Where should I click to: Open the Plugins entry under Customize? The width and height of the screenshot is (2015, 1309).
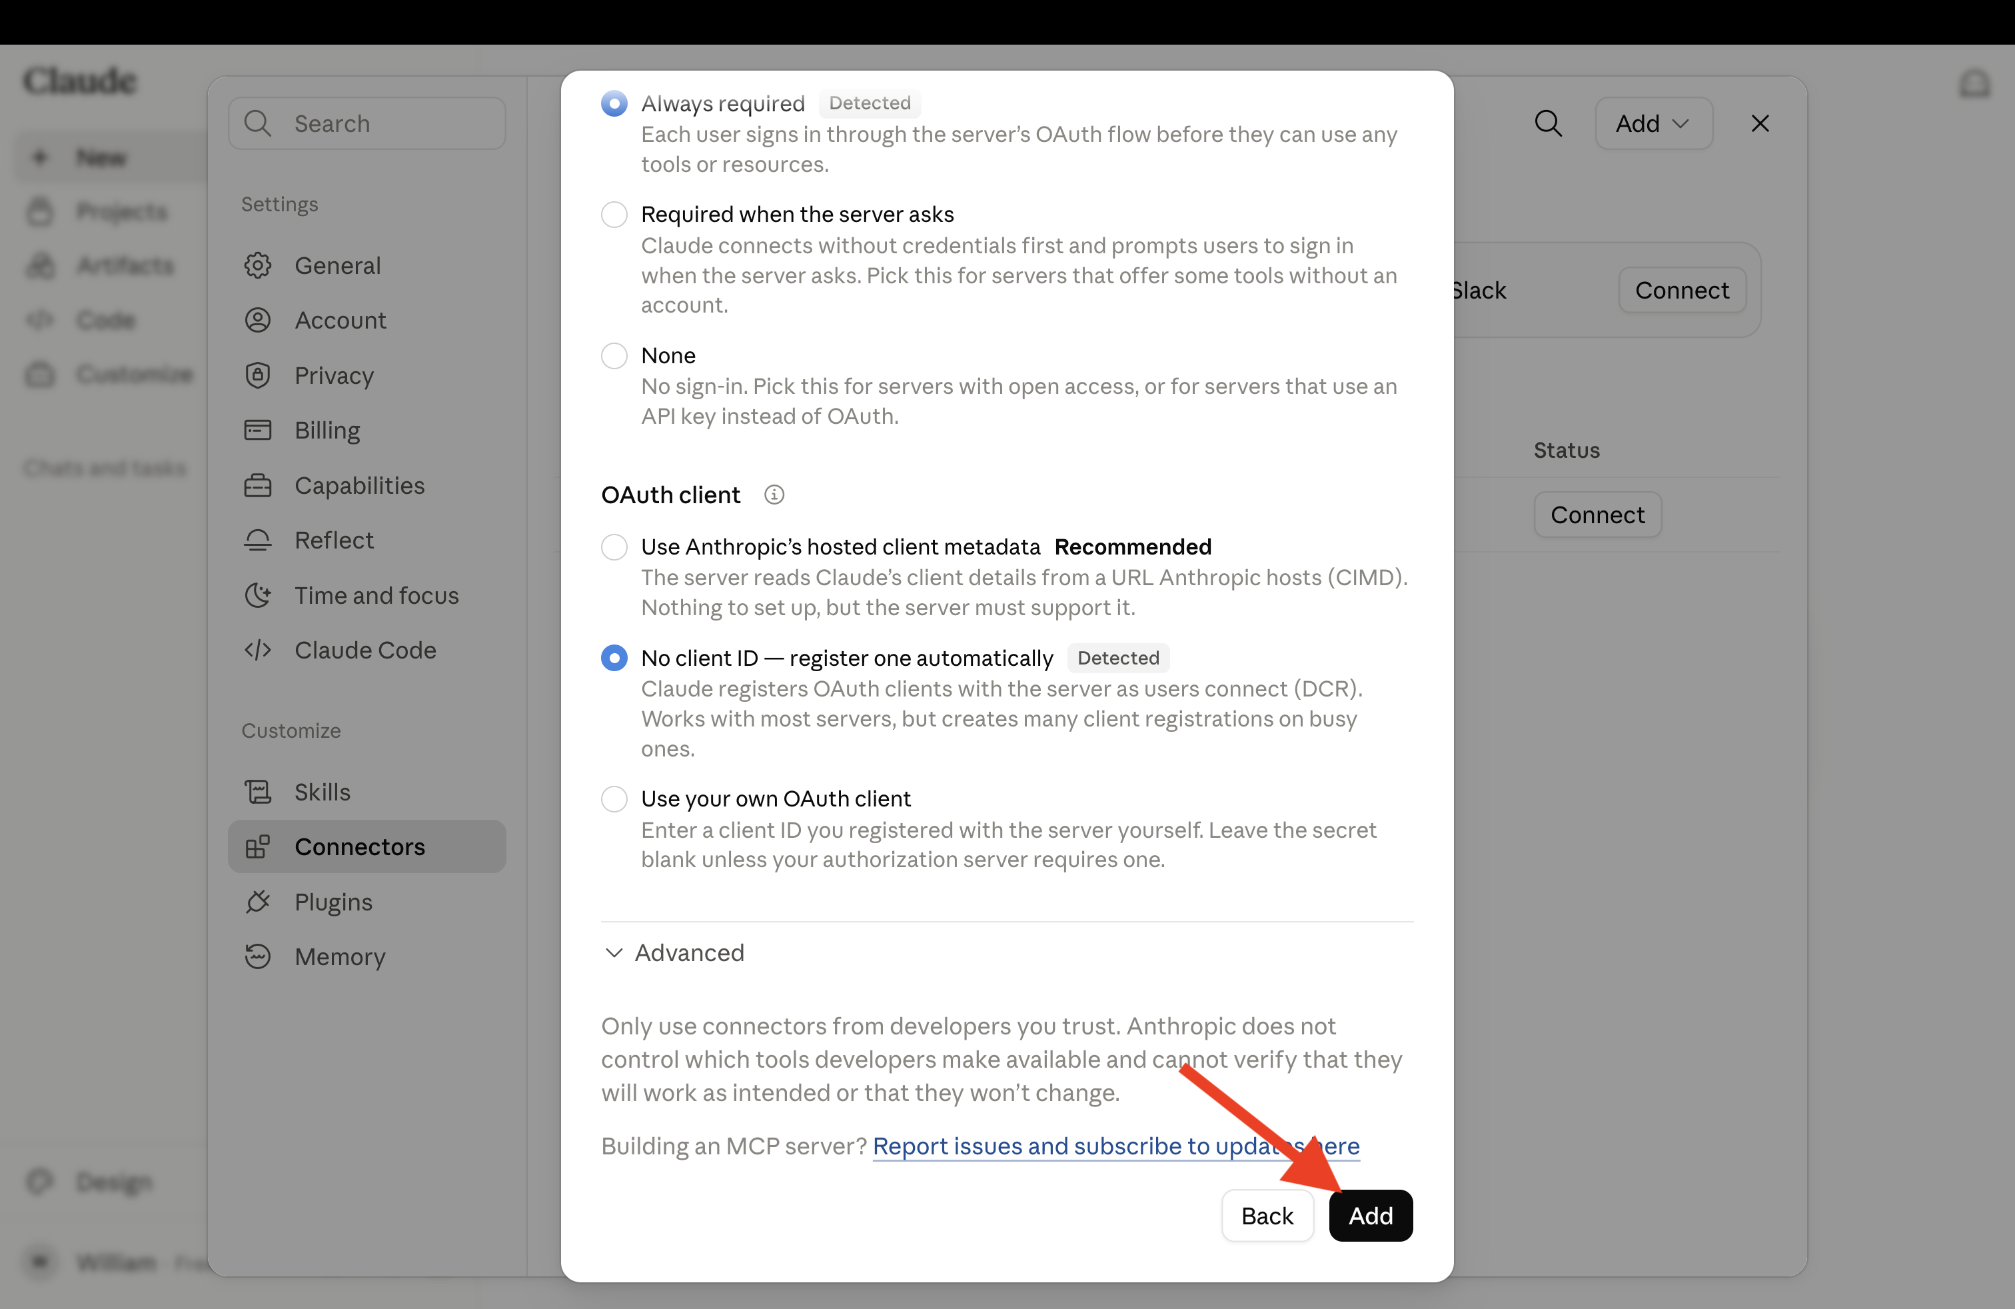point(366,902)
